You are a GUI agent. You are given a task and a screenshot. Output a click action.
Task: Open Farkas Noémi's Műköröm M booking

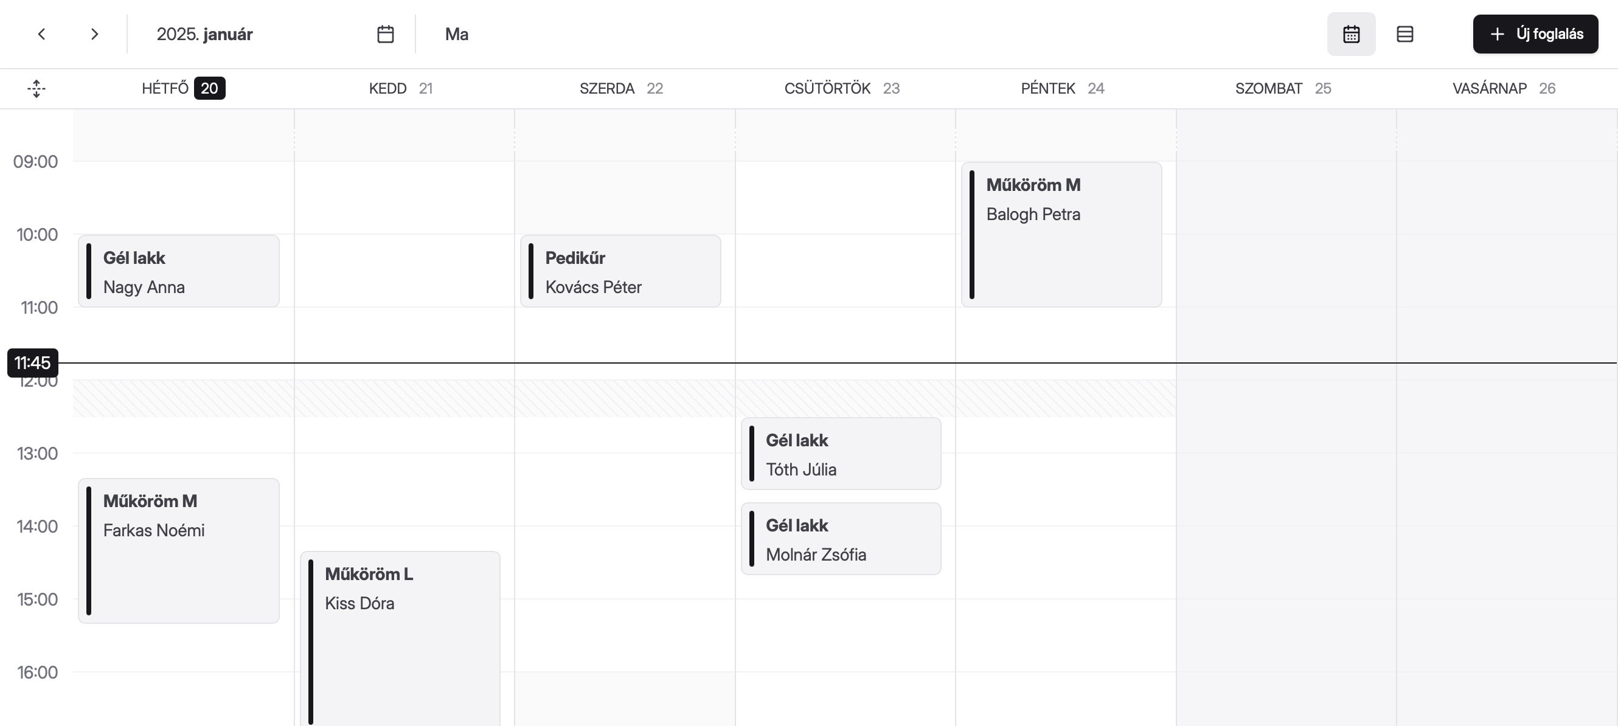[x=179, y=551]
